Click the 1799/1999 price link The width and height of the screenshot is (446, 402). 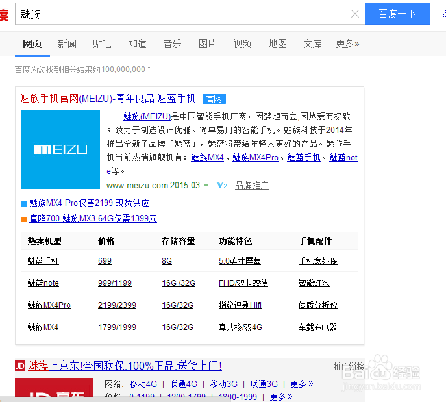117,327
